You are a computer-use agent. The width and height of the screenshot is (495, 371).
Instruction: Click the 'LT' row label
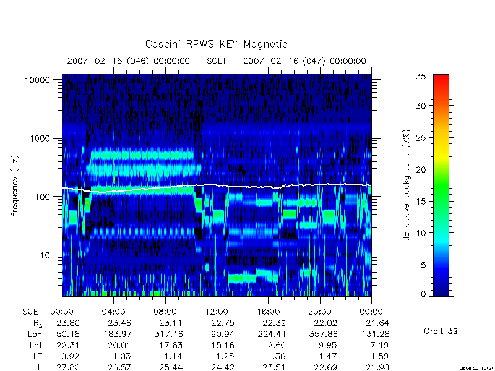pos(38,356)
